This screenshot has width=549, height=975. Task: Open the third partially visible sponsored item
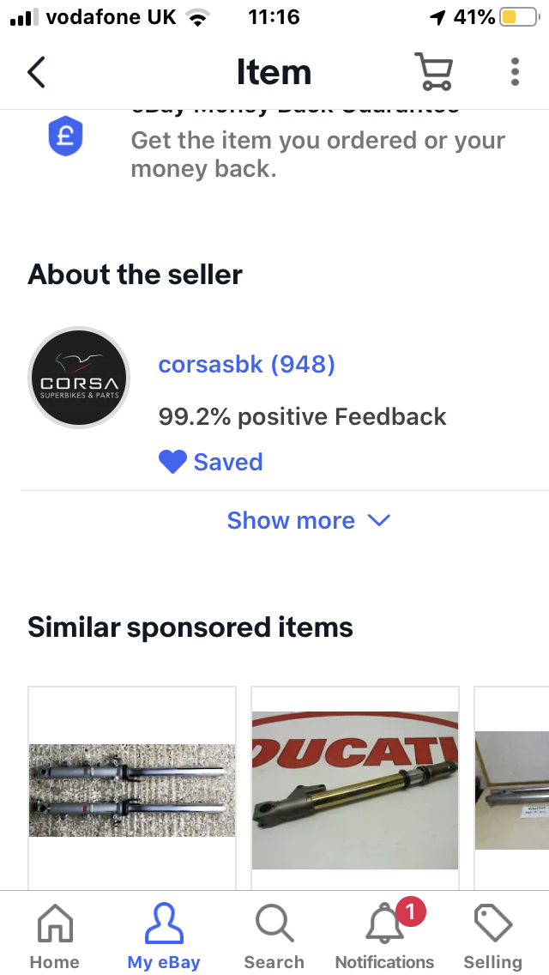(512, 790)
